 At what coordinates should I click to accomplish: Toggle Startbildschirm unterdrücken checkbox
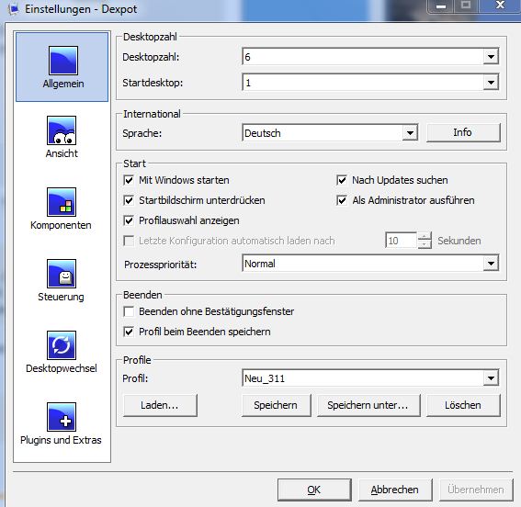[129, 200]
